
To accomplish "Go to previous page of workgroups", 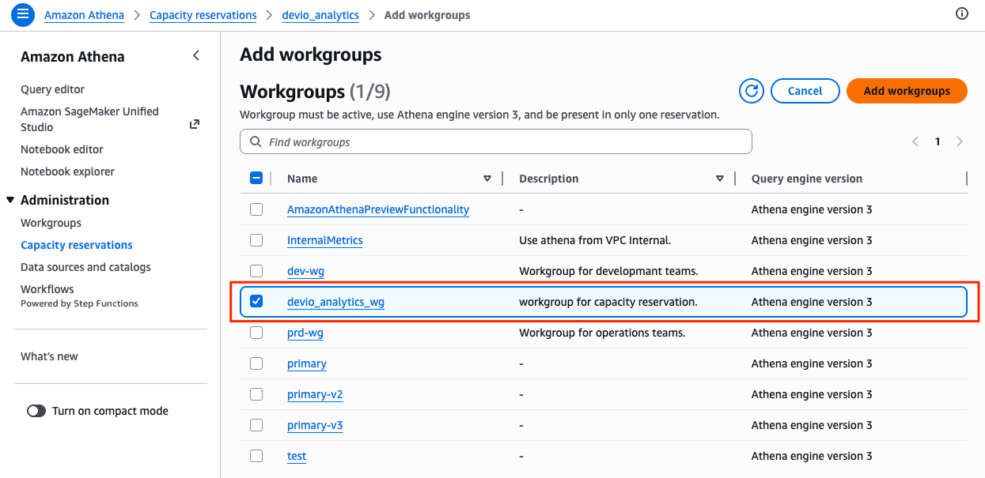I will pos(915,141).
